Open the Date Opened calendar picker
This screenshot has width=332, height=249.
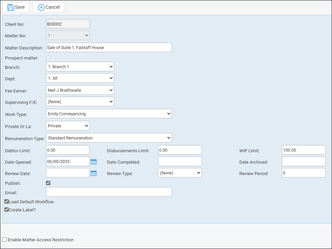pyautogui.click(x=94, y=162)
